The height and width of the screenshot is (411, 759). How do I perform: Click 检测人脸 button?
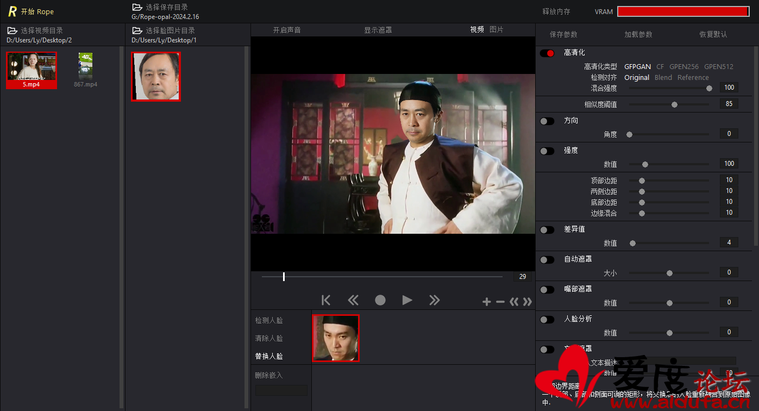pyautogui.click(x=269, y=321)
